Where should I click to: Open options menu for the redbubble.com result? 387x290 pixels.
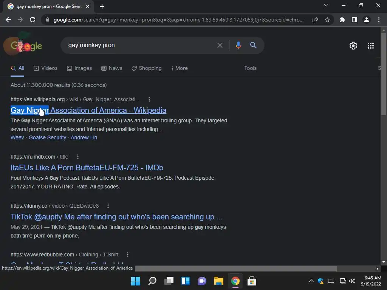[128, 255]
